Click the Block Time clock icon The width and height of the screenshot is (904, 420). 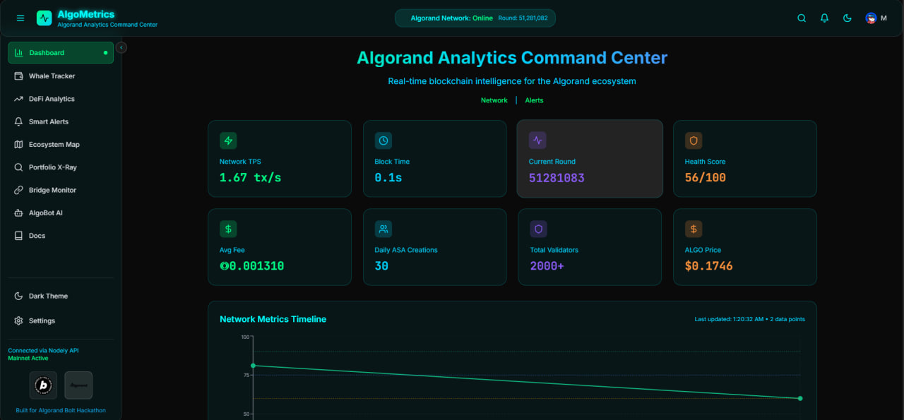383,140
